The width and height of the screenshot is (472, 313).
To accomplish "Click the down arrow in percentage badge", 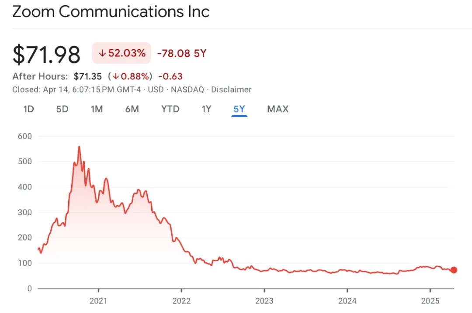I will pyautogui.click(x=102, y=53).
